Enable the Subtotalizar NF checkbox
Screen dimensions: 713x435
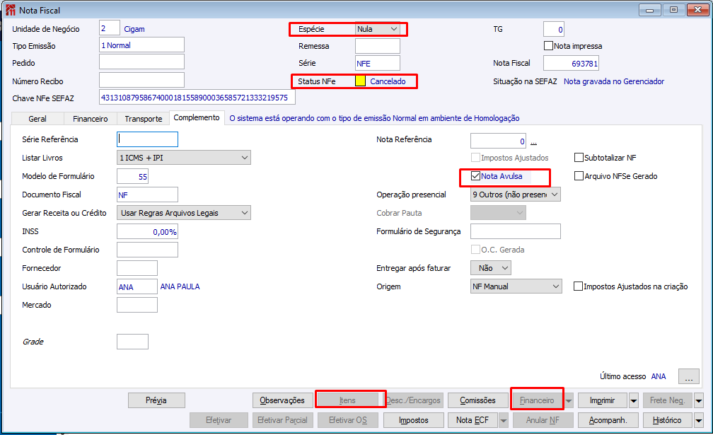coord(579,158)
